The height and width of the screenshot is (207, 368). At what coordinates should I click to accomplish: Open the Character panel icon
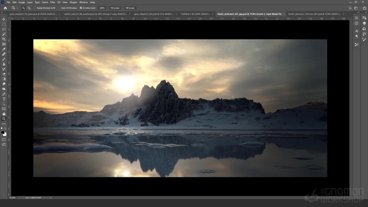click(356, 31)
